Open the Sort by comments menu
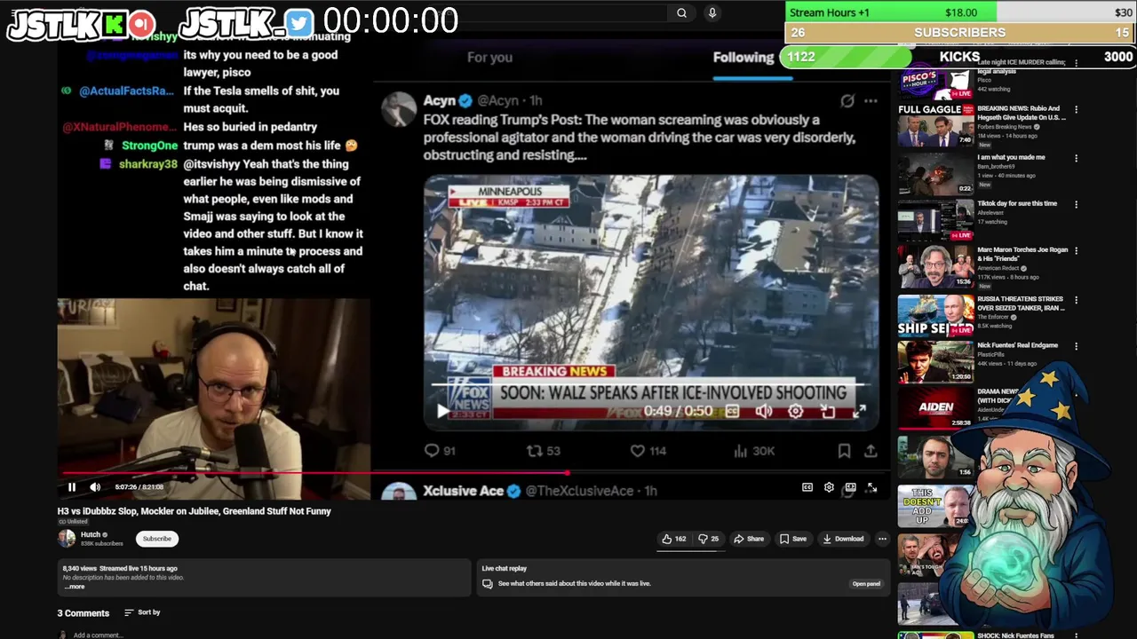1137x639 pixels. pyautogui.click(x=142, y=612)
